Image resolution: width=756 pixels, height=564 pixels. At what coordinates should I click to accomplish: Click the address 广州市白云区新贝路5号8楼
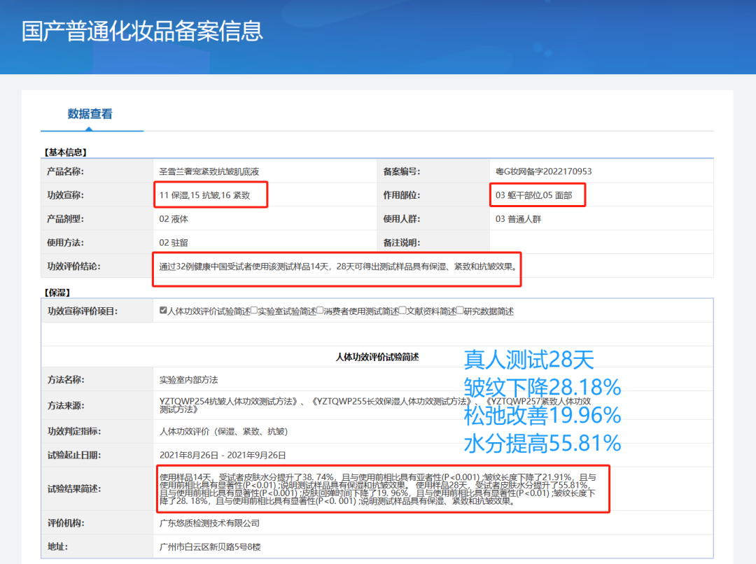pyautogui.click(x=210, y=547)
